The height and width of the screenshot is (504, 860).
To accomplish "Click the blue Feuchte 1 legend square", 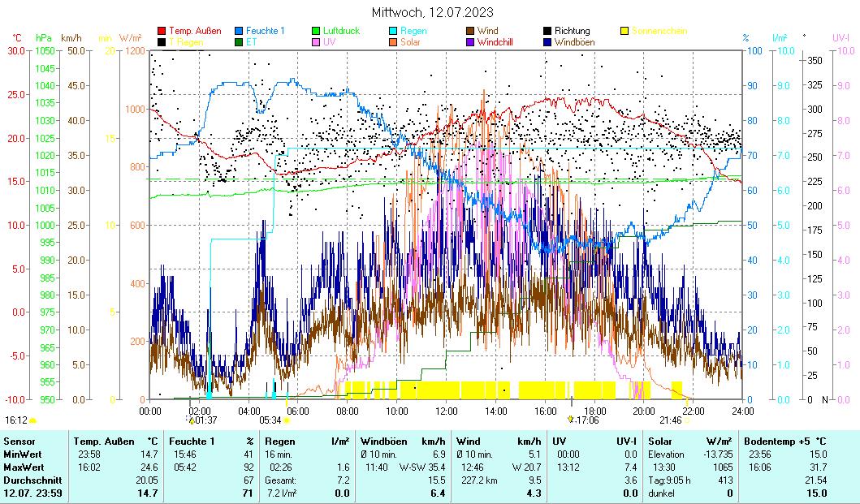I will [240, 31].
